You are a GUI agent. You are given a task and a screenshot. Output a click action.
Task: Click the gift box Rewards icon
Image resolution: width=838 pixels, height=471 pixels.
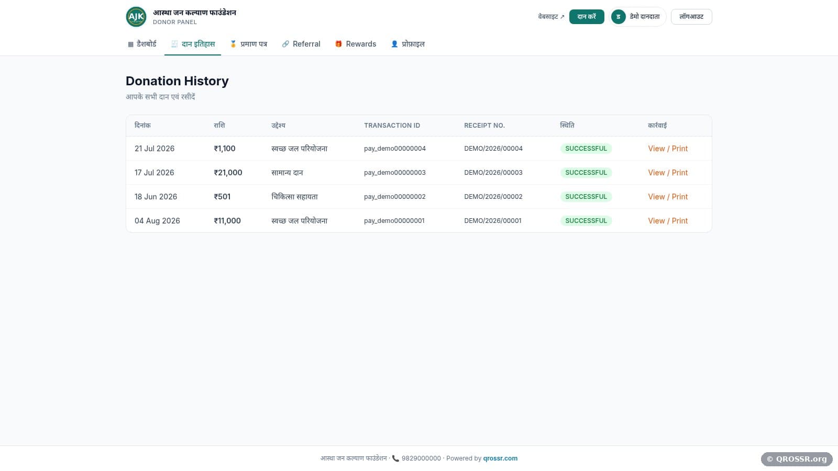tap(338, 44)
